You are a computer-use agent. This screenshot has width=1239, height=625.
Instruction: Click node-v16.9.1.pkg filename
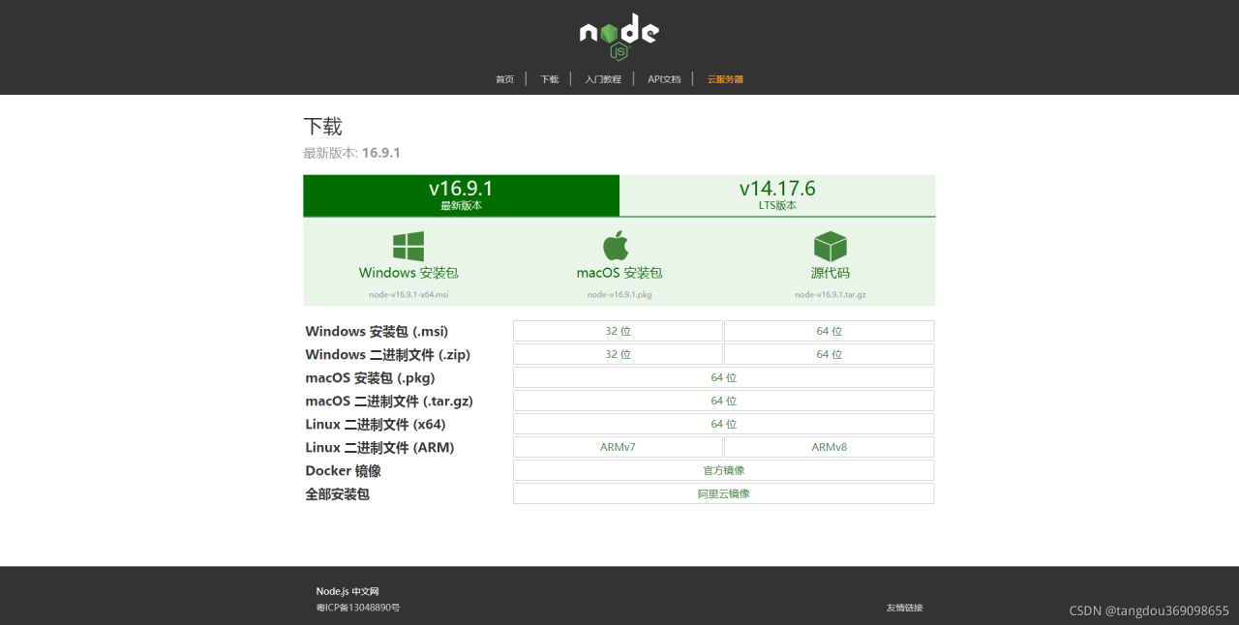coord(619,294)
